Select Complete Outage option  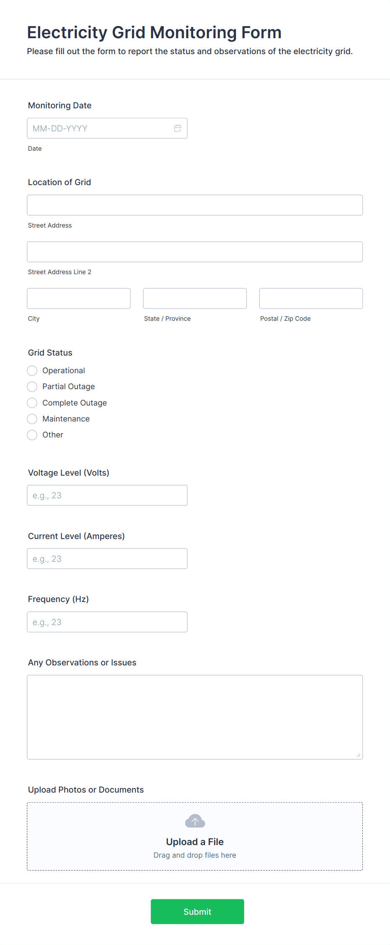32,403
